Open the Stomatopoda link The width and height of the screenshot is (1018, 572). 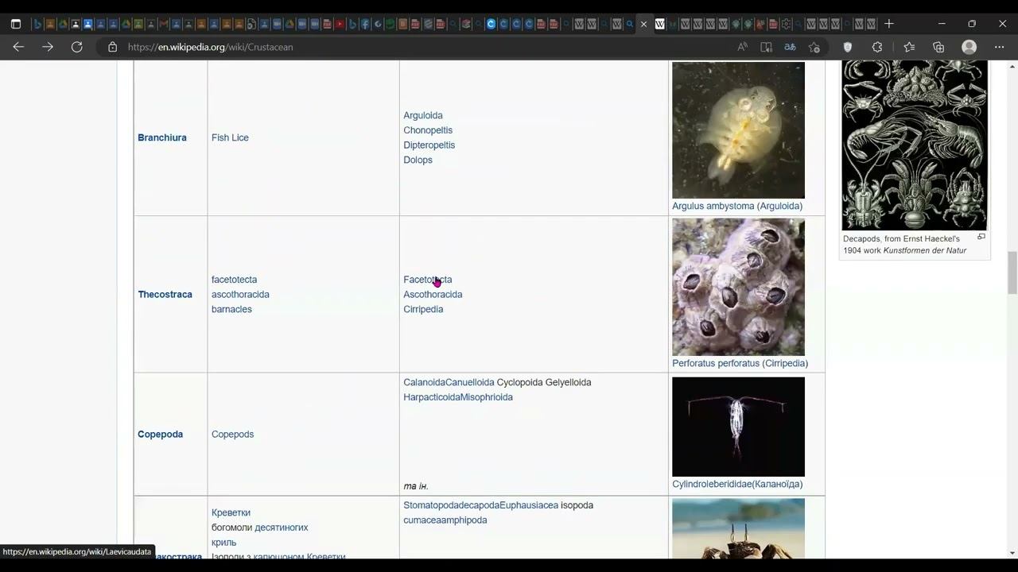tap(432, 505)
